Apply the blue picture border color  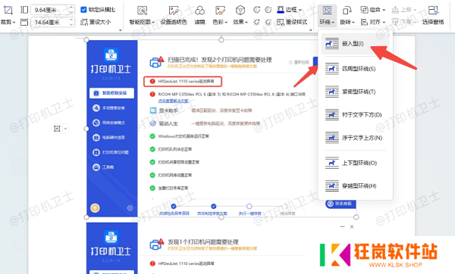(x=281, y=10)
